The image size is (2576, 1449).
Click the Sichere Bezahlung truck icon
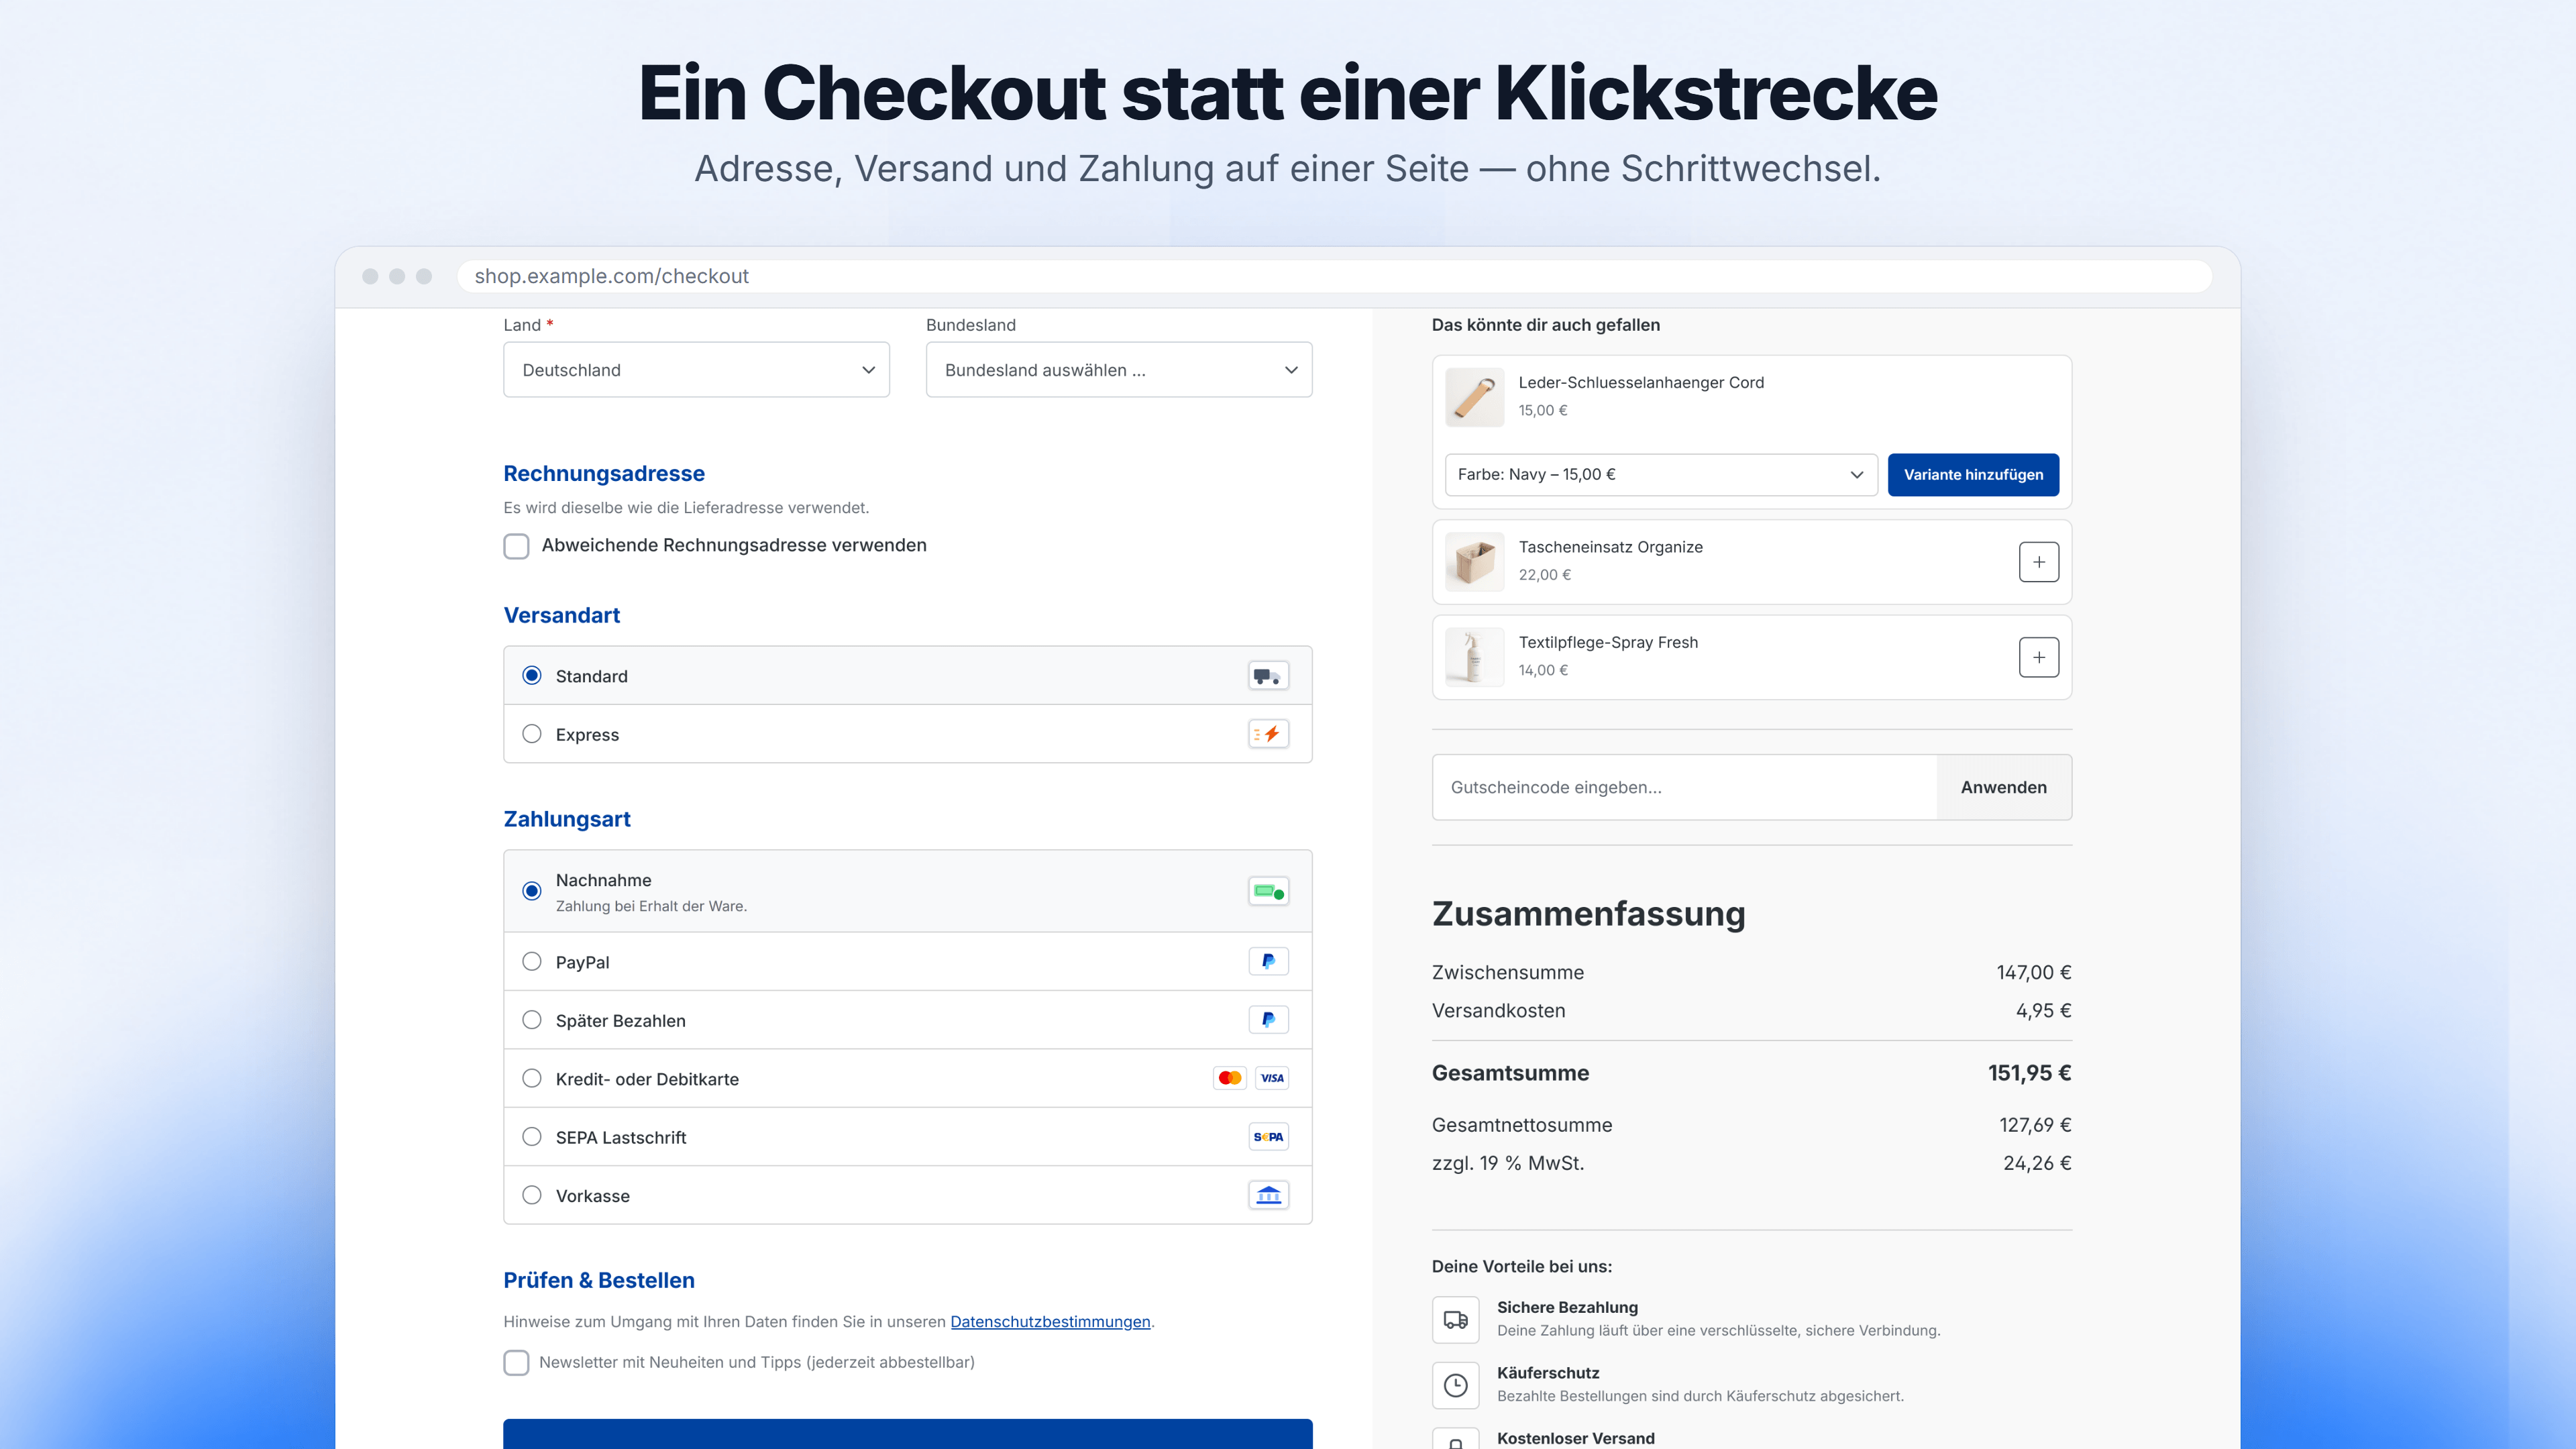[x=1455, y=1320]
